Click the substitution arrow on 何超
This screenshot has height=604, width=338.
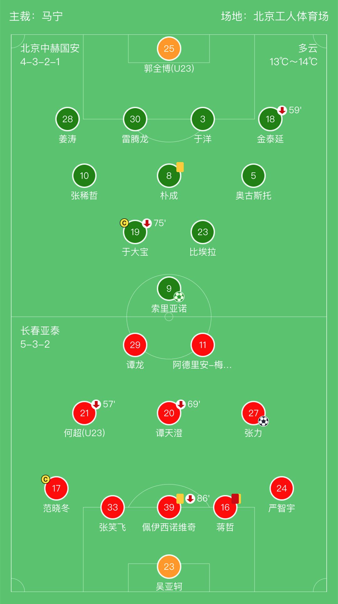[96, 404]
